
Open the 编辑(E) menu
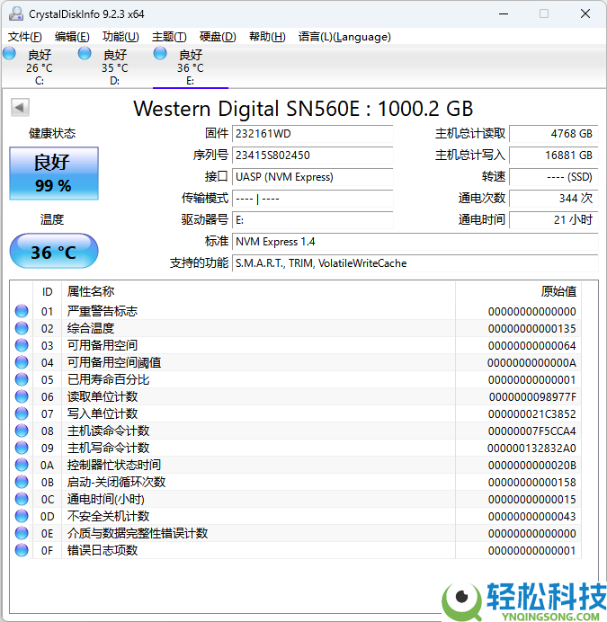(72, 37)
